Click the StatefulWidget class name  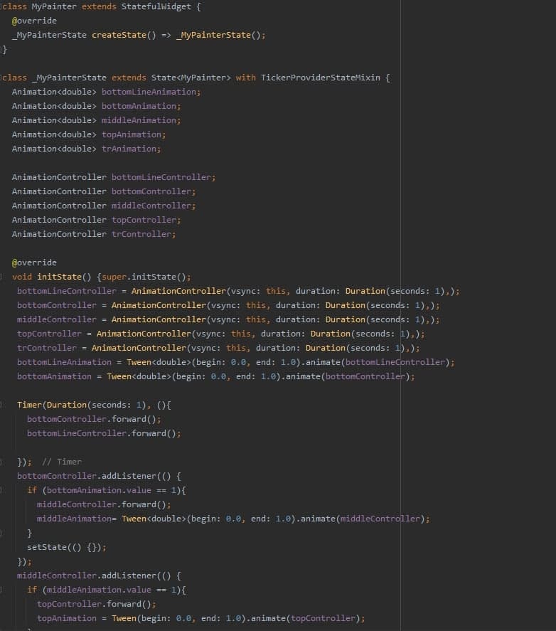[x=156, y=6]
